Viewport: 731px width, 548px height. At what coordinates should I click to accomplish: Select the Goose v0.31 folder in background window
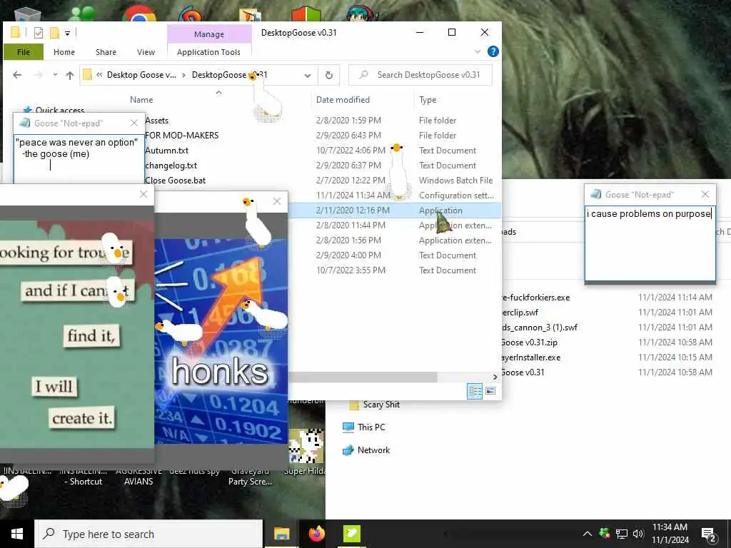click(x=523, y=372)
